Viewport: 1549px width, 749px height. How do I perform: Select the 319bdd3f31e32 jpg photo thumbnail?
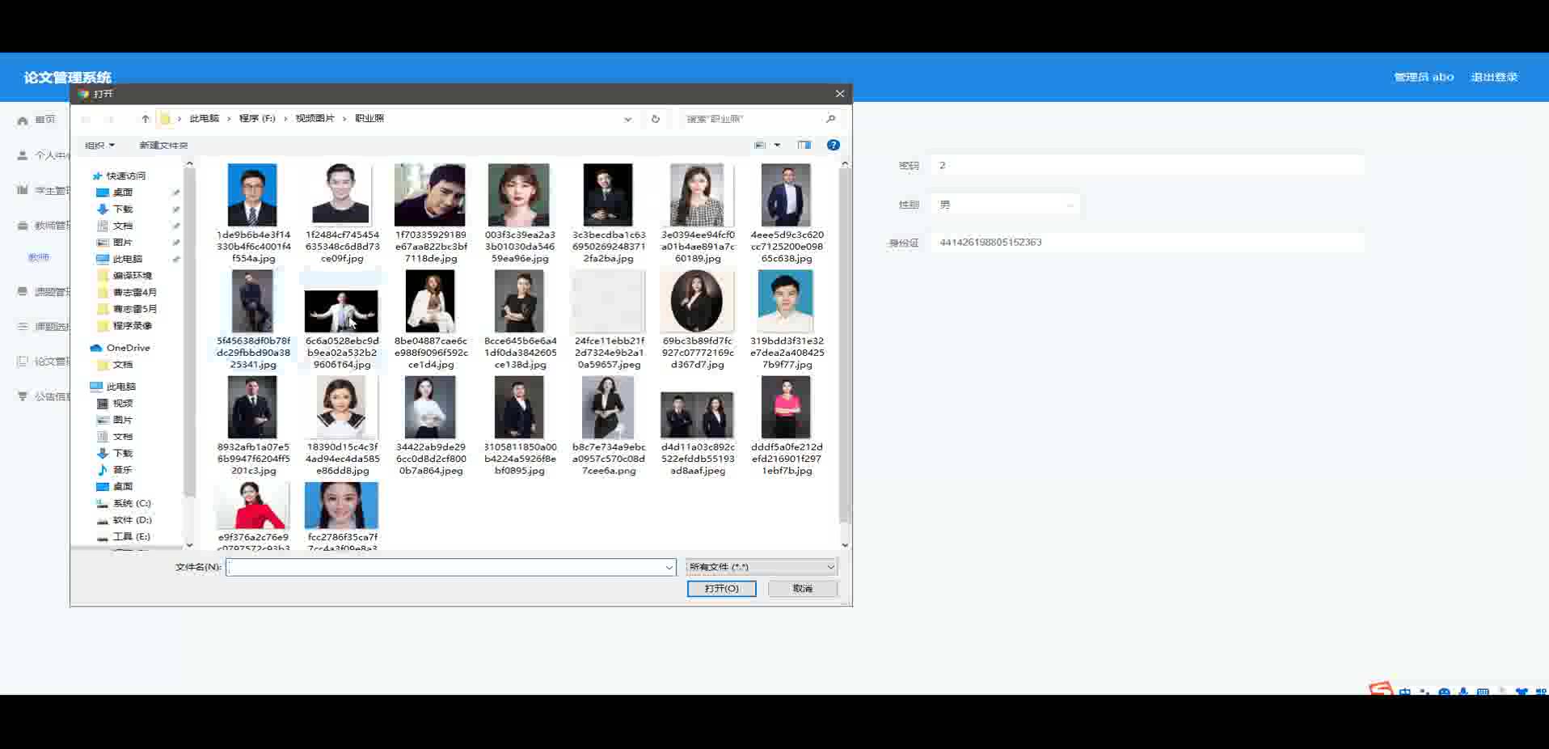coord(786,301)
